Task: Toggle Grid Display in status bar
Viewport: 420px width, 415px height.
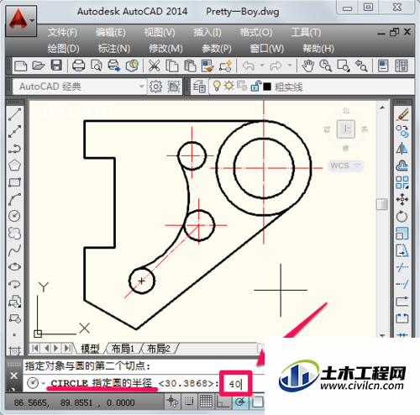Action: click(206, 402)
